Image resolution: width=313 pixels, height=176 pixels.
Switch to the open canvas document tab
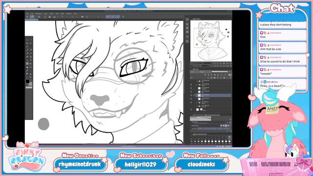(x=31, y=20)
